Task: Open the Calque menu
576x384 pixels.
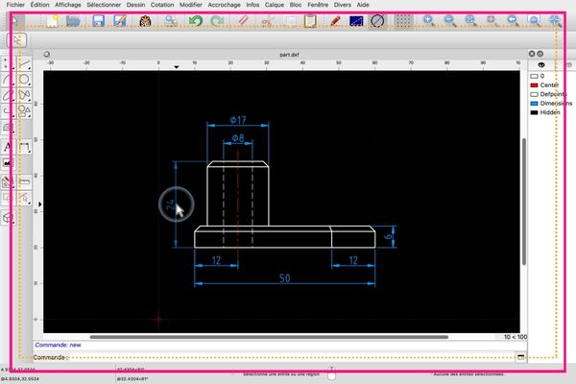Action: pos(275,5)
